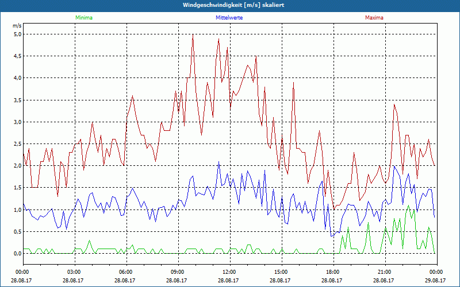Click the 0,0 y-axis value
The image size is (460, 287).
(x=18, y=254)
